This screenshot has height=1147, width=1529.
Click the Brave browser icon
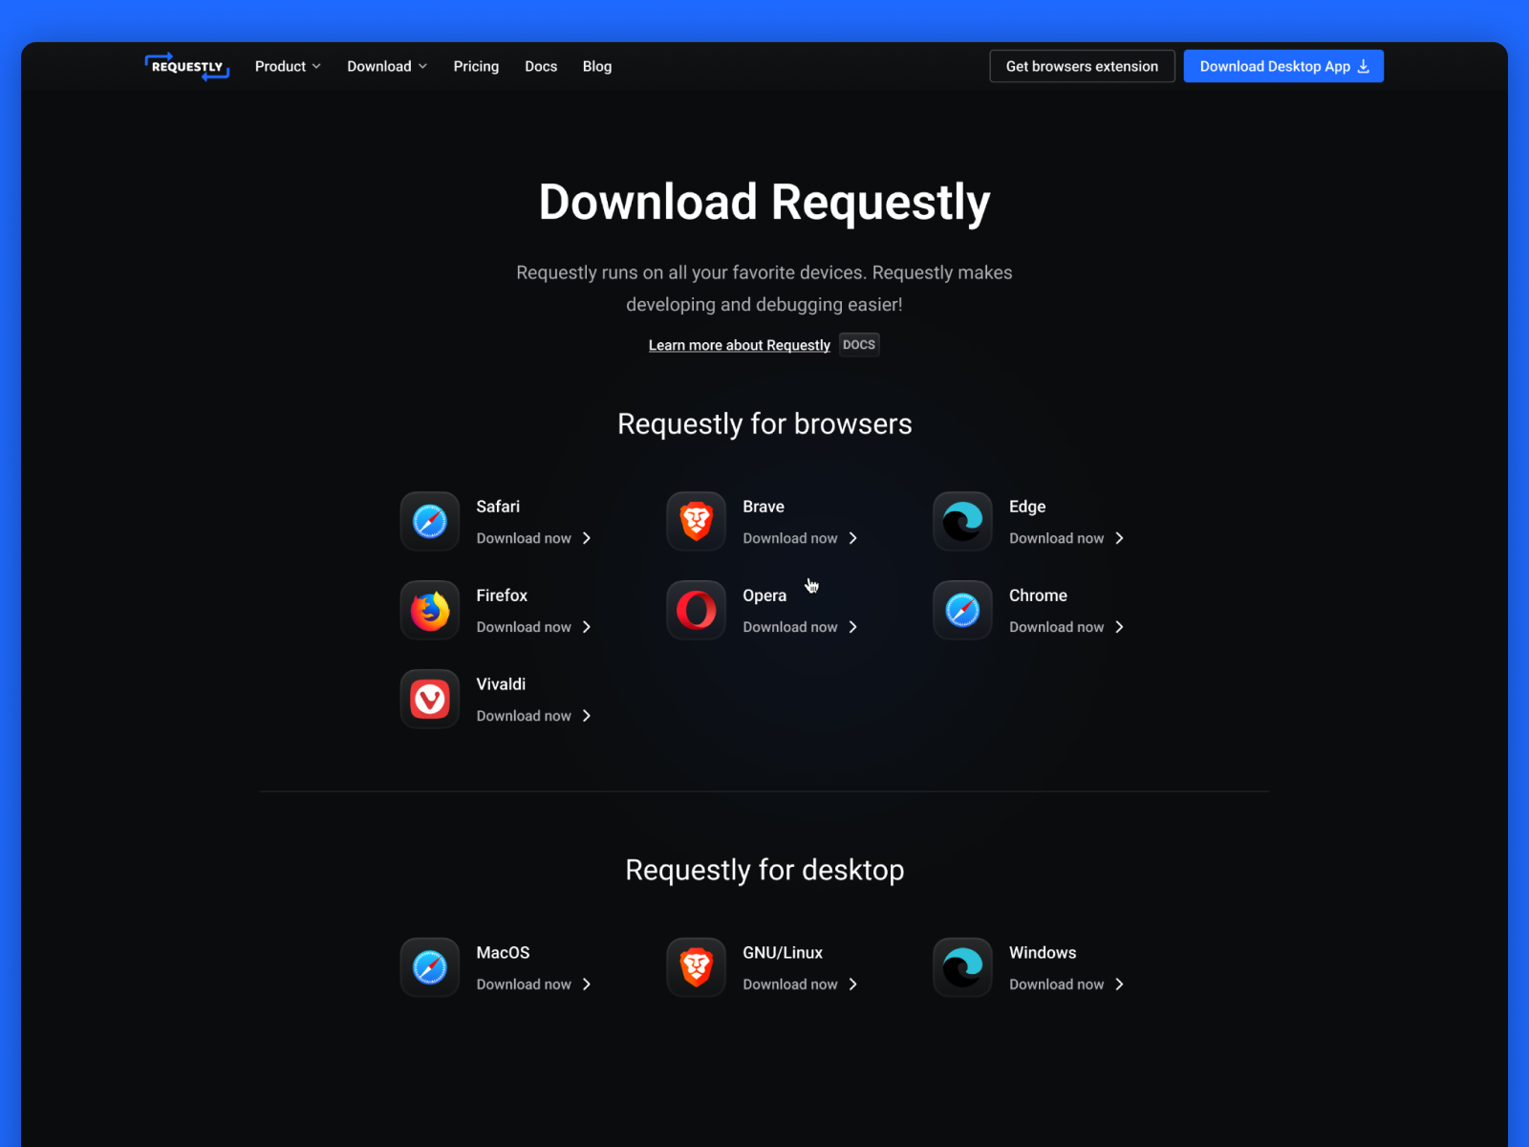(x=696, y=522)
